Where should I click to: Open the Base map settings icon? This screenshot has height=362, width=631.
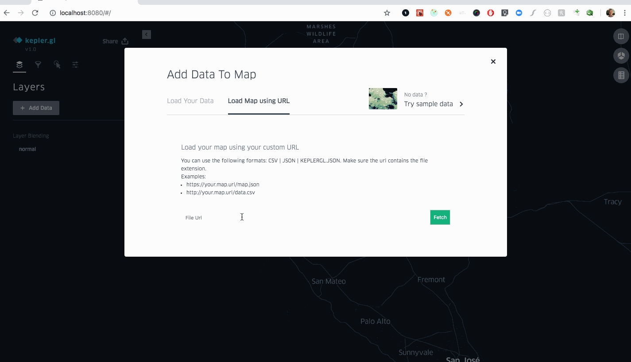75,65
